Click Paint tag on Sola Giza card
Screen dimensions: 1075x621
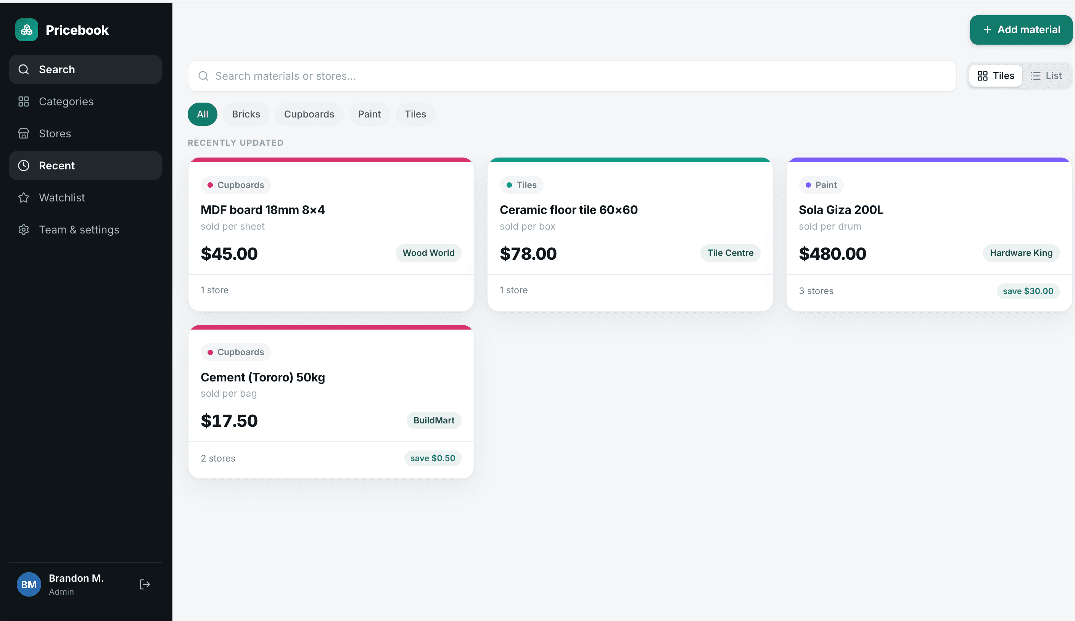[x=821, y=185]
